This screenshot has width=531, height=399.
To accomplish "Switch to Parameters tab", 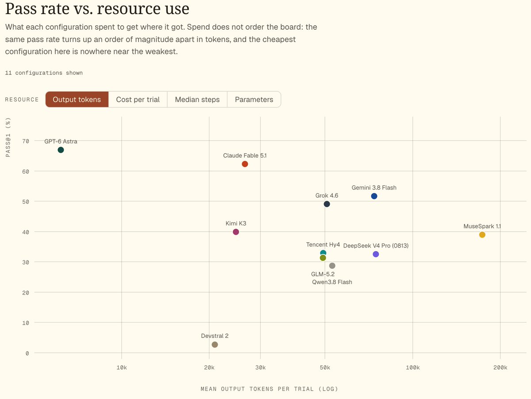I will point(254,99).
